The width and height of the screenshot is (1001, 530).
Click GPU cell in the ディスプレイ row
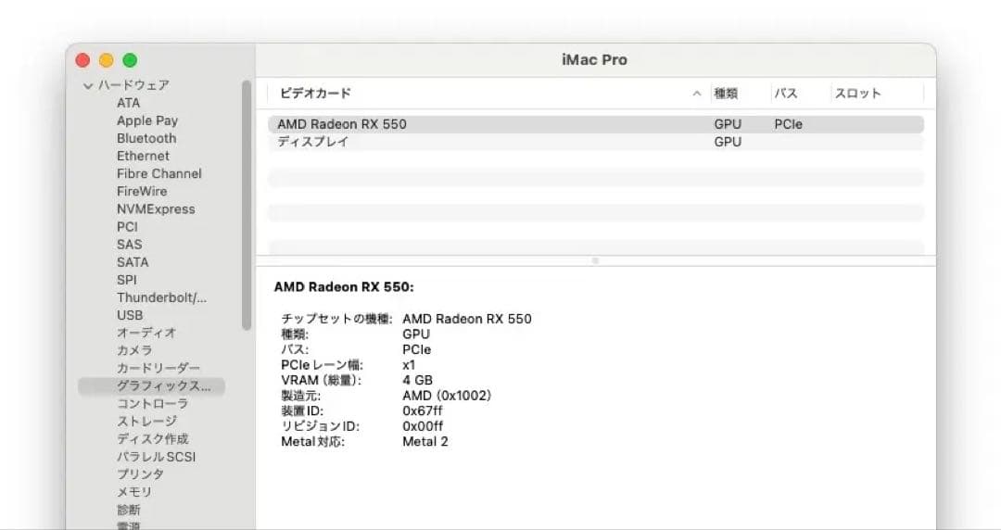click(728, 142)
